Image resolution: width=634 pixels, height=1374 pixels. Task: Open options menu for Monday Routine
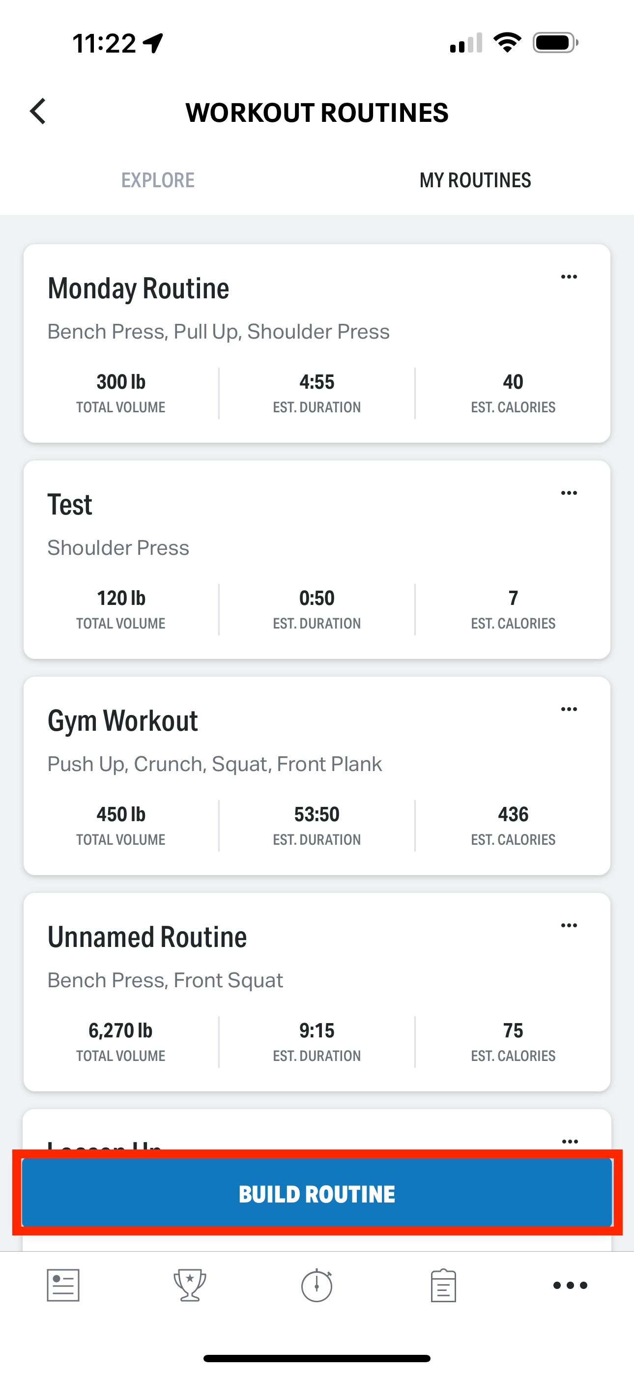pyautogui.click(x=569, y=277)
